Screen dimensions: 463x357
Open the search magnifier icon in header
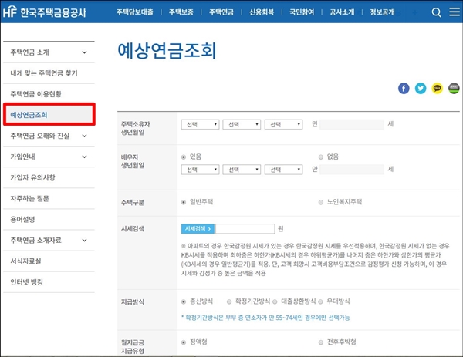[x=436, y=12]
